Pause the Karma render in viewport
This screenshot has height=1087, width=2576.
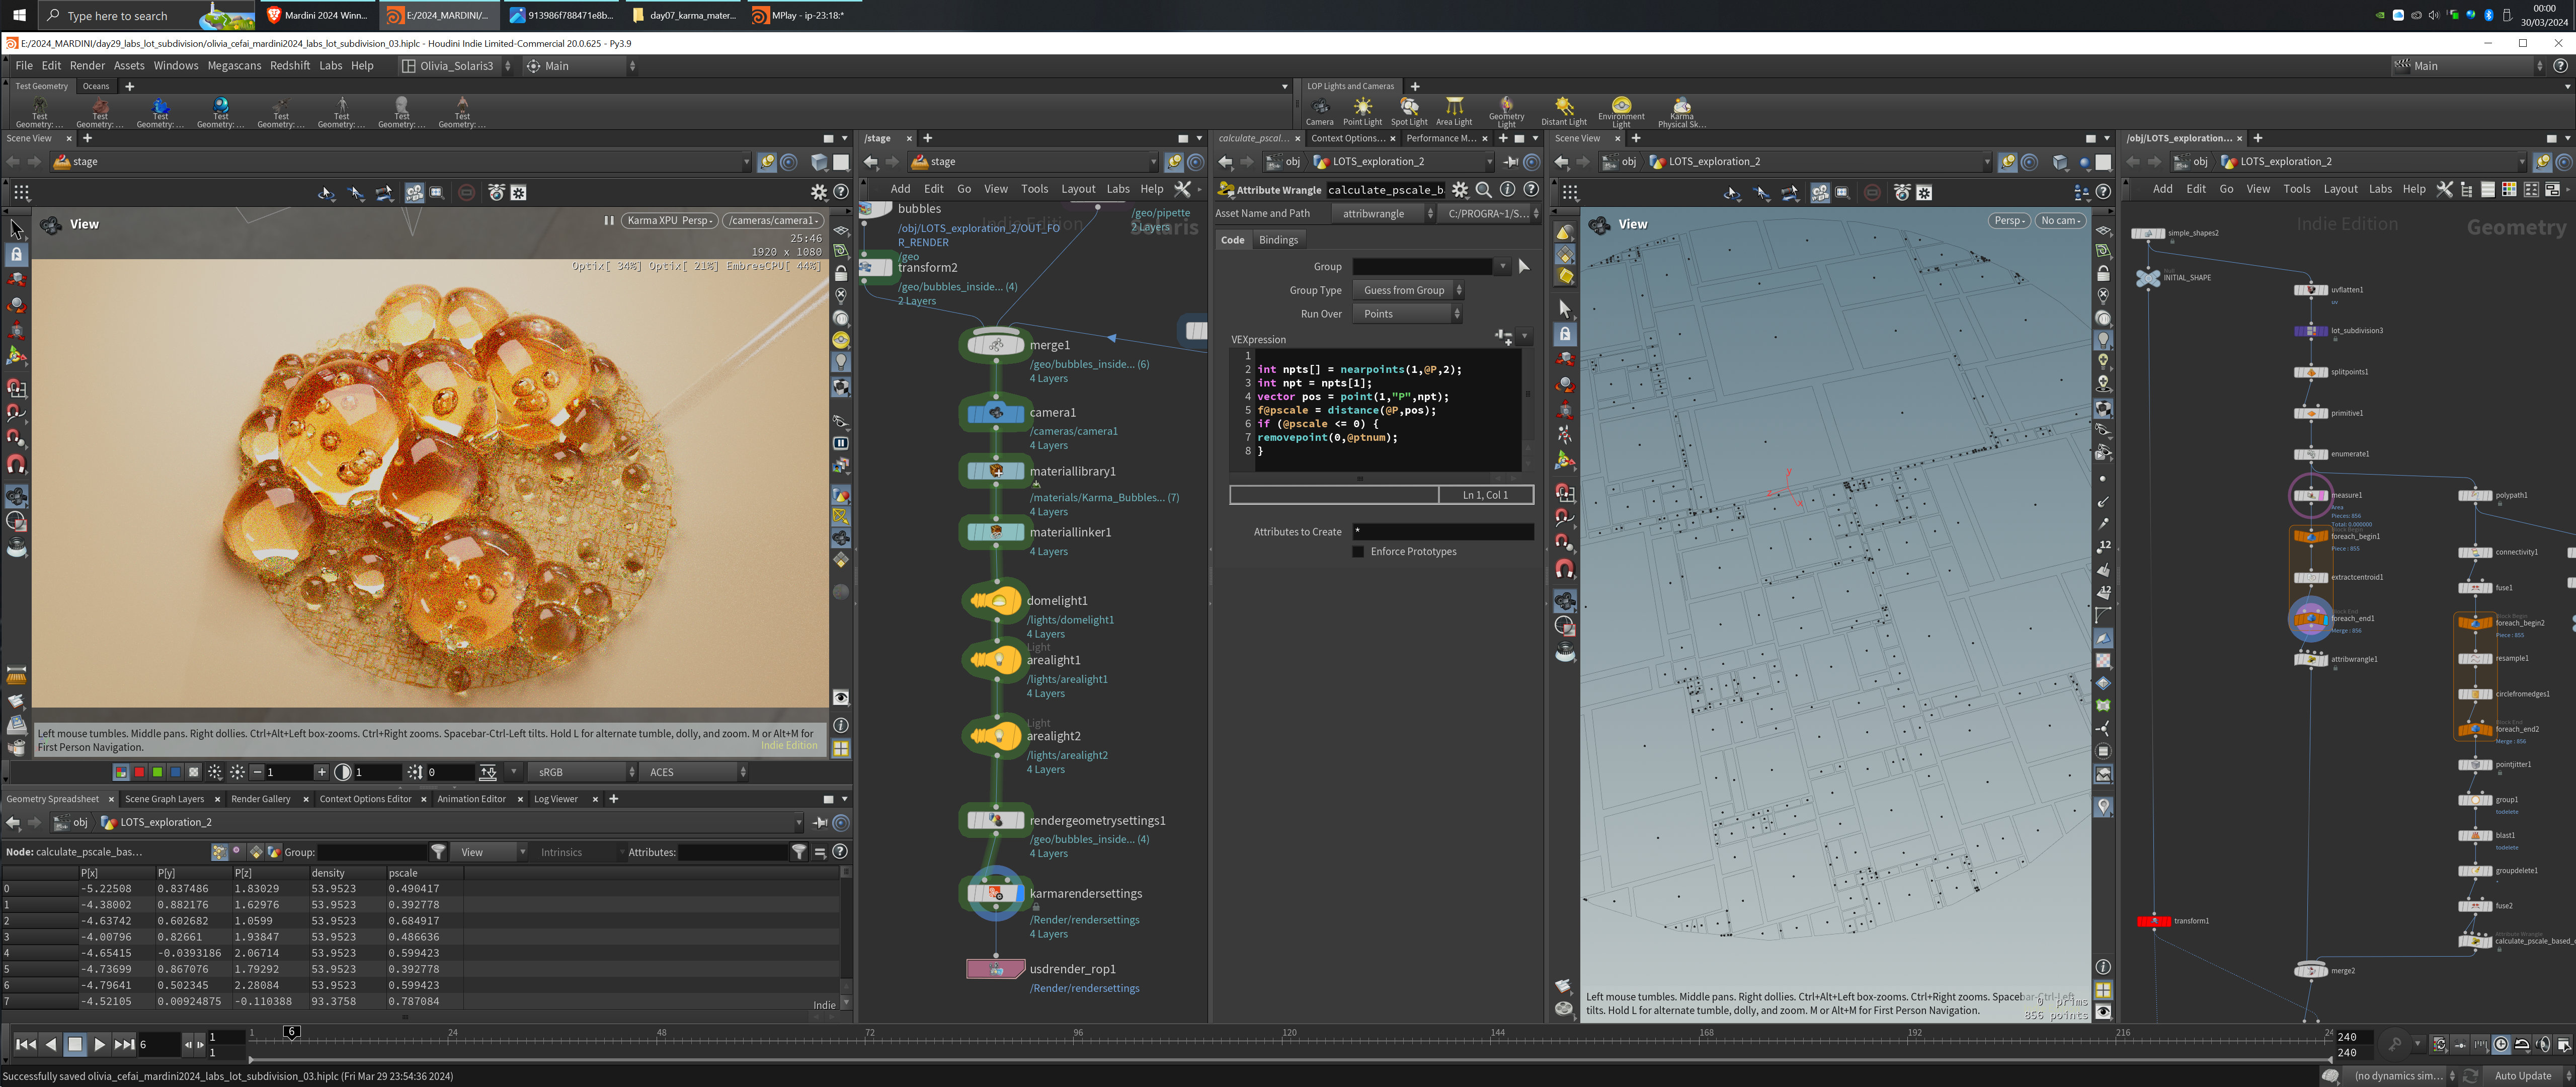[608, 221]
